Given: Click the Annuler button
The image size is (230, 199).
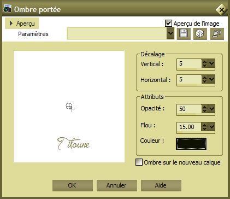Looking at the screenshot, I should [116, 185].
